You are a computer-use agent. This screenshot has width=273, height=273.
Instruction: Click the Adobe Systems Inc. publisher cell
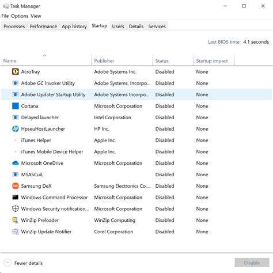point(115,72)
